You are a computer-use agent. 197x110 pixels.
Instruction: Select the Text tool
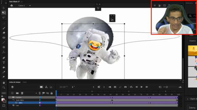pyautogui.click(x=4, y=63)
